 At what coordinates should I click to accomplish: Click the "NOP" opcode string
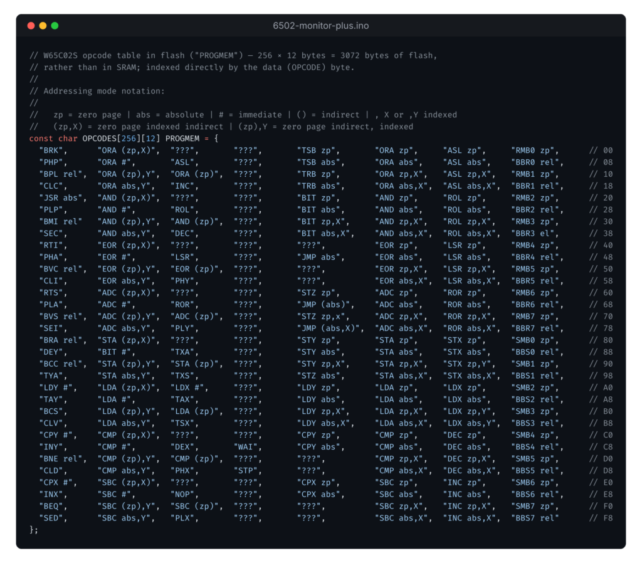click(182, 494)
